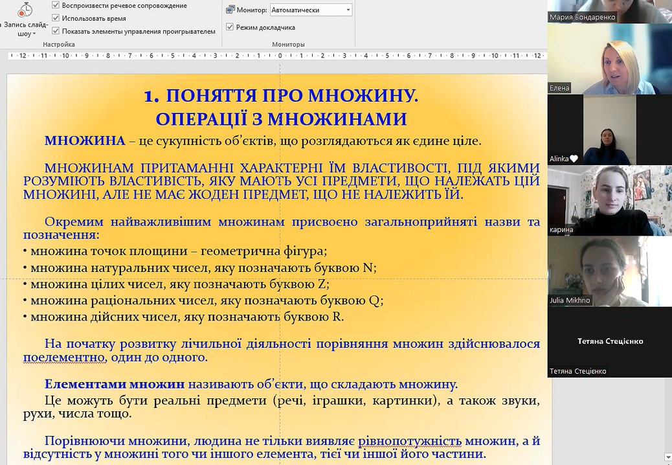Select Julia Mikhno participant video tile

tap(609, 271)
